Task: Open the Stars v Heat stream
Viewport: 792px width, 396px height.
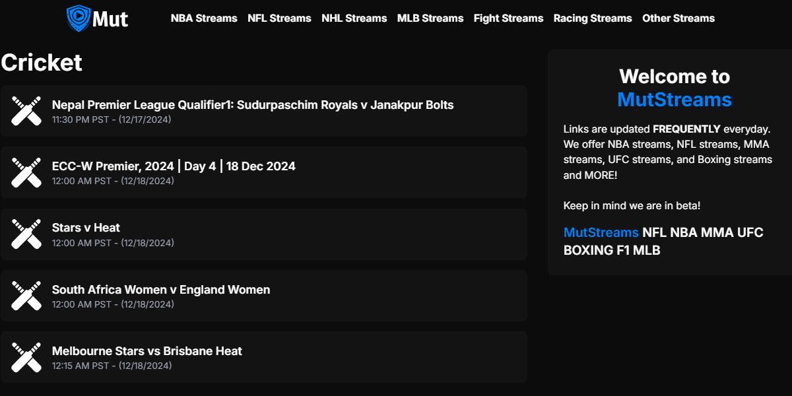Action: coord(86,228)
